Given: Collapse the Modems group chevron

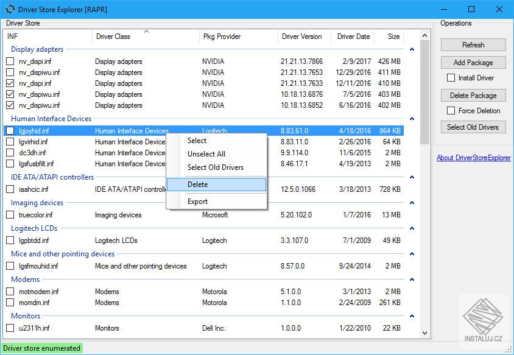Looking at the screenshot, I should coord(412,280).
